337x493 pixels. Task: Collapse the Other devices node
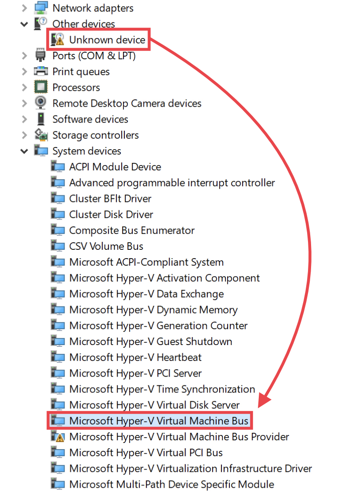pyautogui.click(x=24, y=24)
